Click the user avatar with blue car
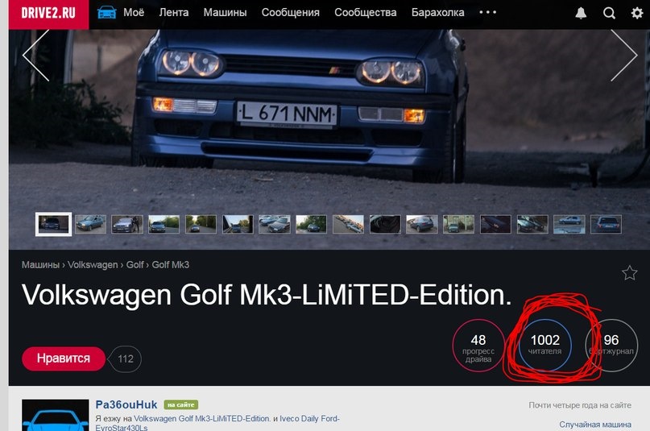This screenshot has height=431, width=650. click(55, 415)
